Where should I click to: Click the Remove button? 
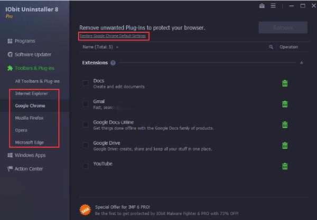tap(283, 27)
